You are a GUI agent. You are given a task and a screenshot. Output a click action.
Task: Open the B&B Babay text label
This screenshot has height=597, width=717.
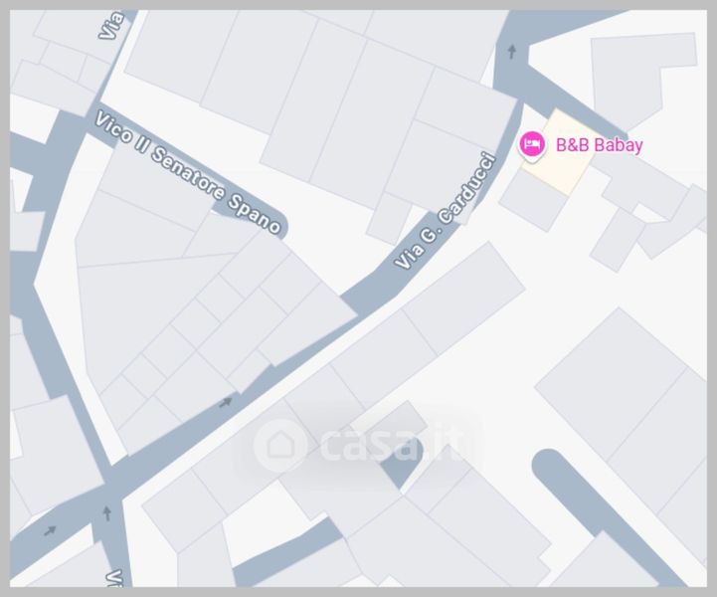pyautogui.click(x=599, y=145)
